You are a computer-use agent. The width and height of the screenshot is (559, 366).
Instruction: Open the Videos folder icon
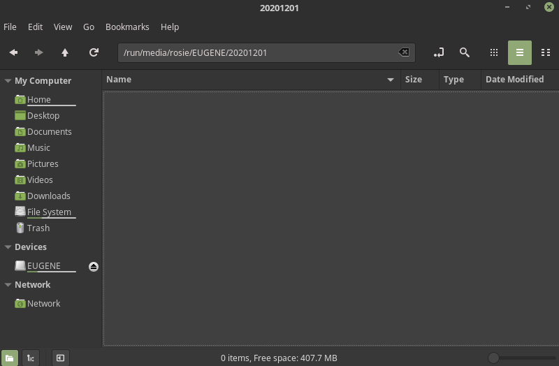(20, 180)
